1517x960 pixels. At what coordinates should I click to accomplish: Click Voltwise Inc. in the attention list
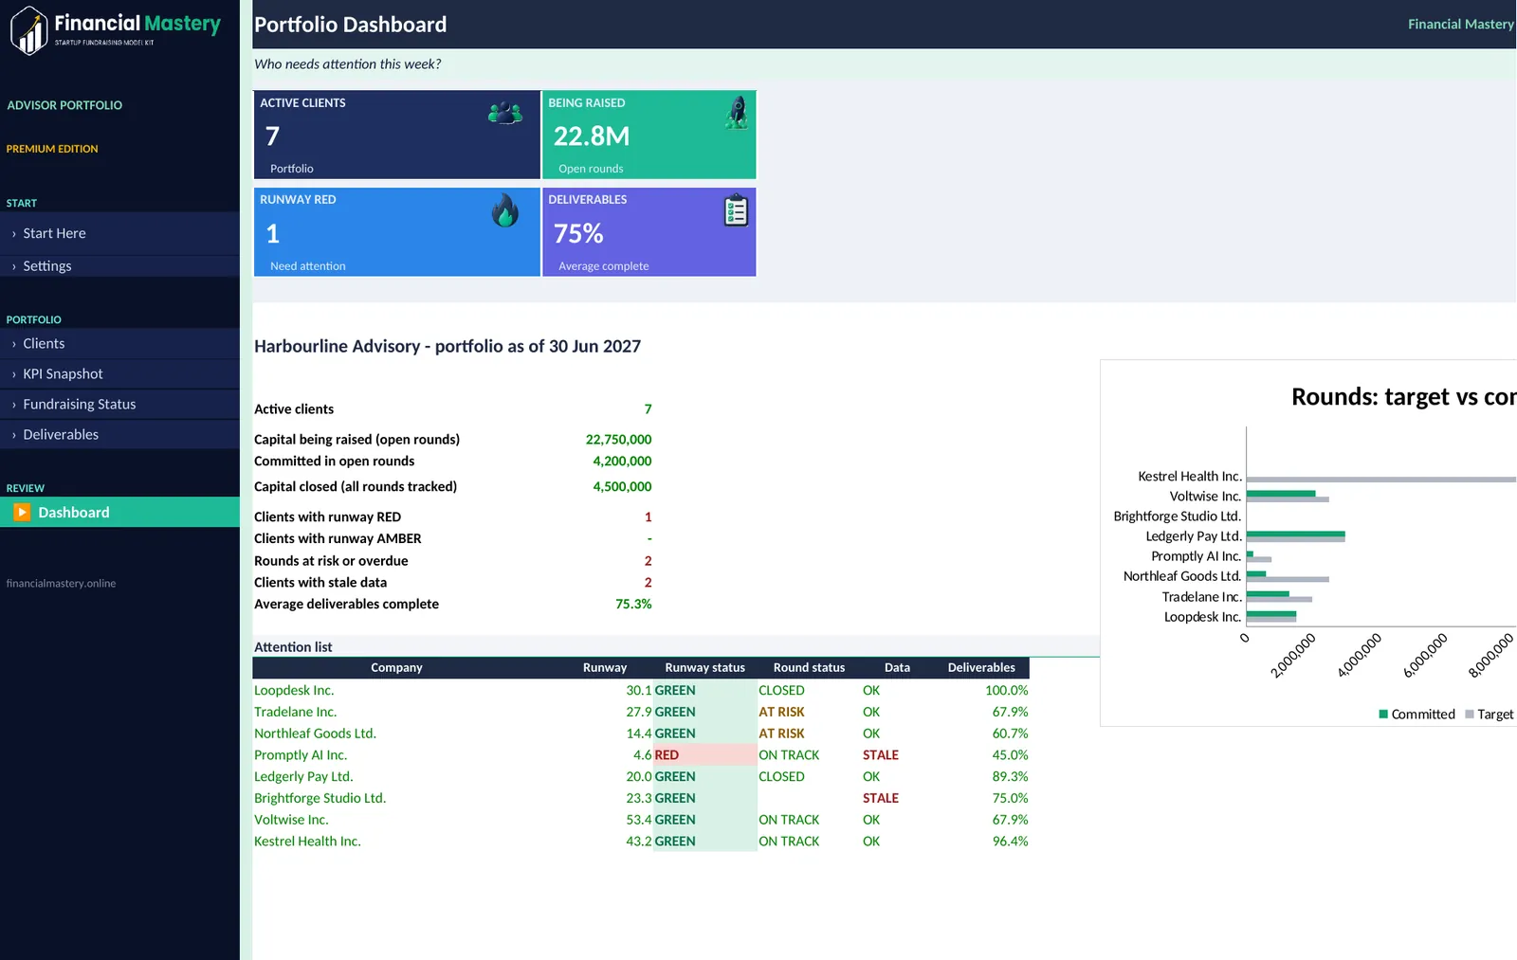coord(290,820)
